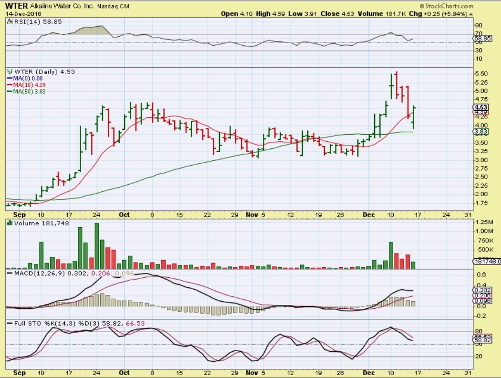Click the Volume 181.7K value in header
Image resolution: width=501 pixels, height=378 pixels.
pyautogui.click(x=382, y=14)
